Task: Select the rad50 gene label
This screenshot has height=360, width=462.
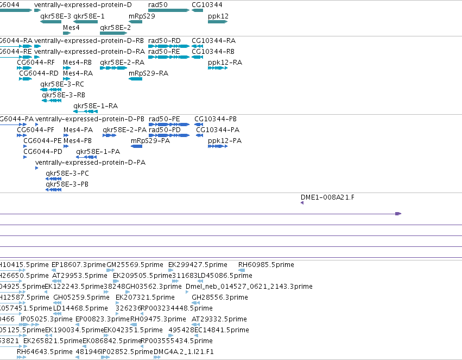Action: coord(158,5)
